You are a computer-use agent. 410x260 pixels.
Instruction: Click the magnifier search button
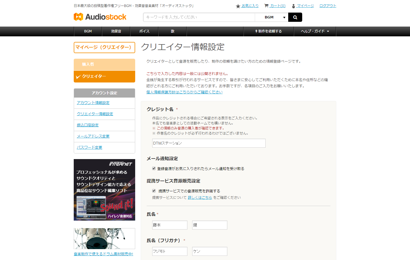[295, 17]
